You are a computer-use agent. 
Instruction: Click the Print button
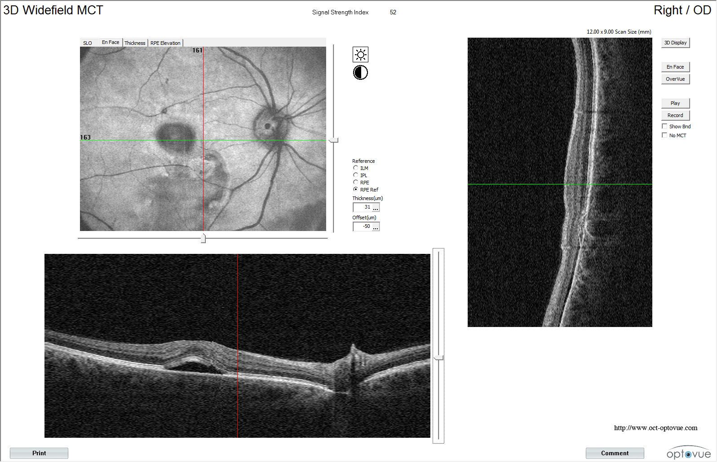(39, 453)
